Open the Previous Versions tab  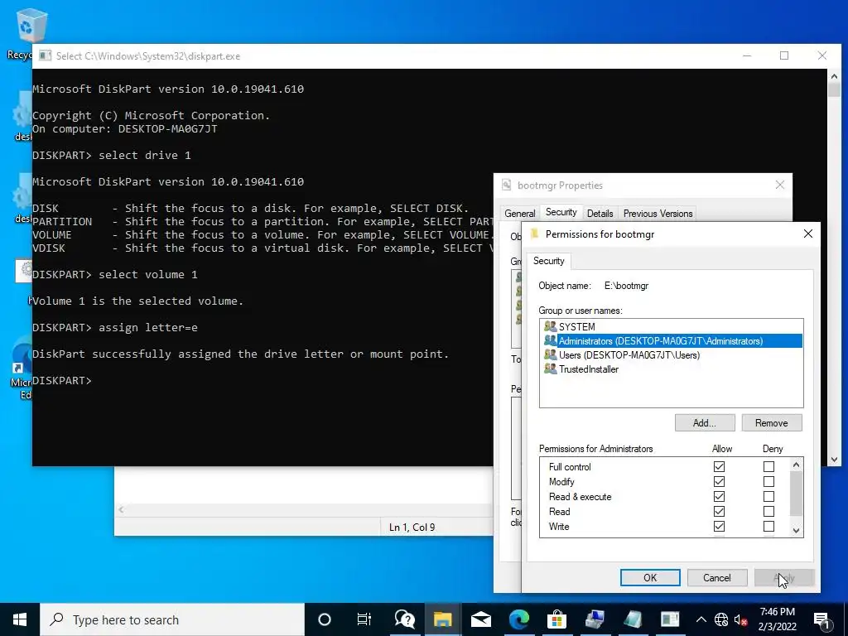click(x=658, y=214)
